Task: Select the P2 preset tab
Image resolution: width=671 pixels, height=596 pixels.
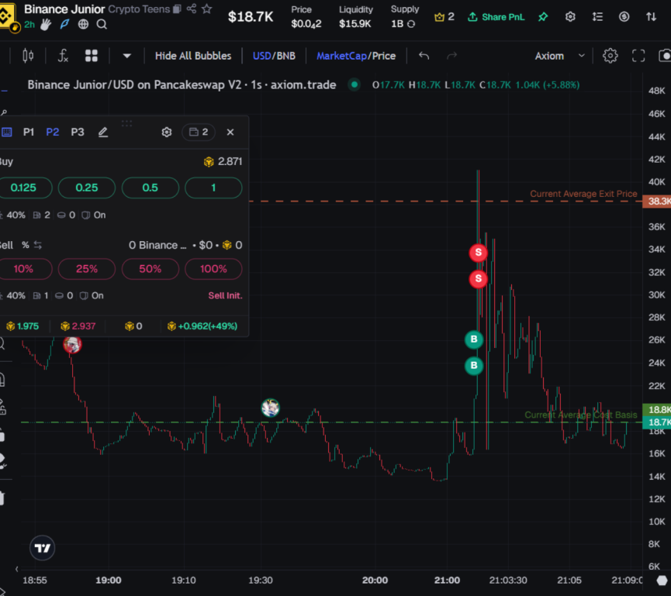Action: click(x=53, y=132)
